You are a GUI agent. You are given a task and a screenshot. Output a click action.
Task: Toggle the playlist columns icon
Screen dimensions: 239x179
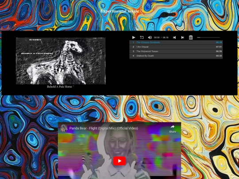[x=191, y=38]
